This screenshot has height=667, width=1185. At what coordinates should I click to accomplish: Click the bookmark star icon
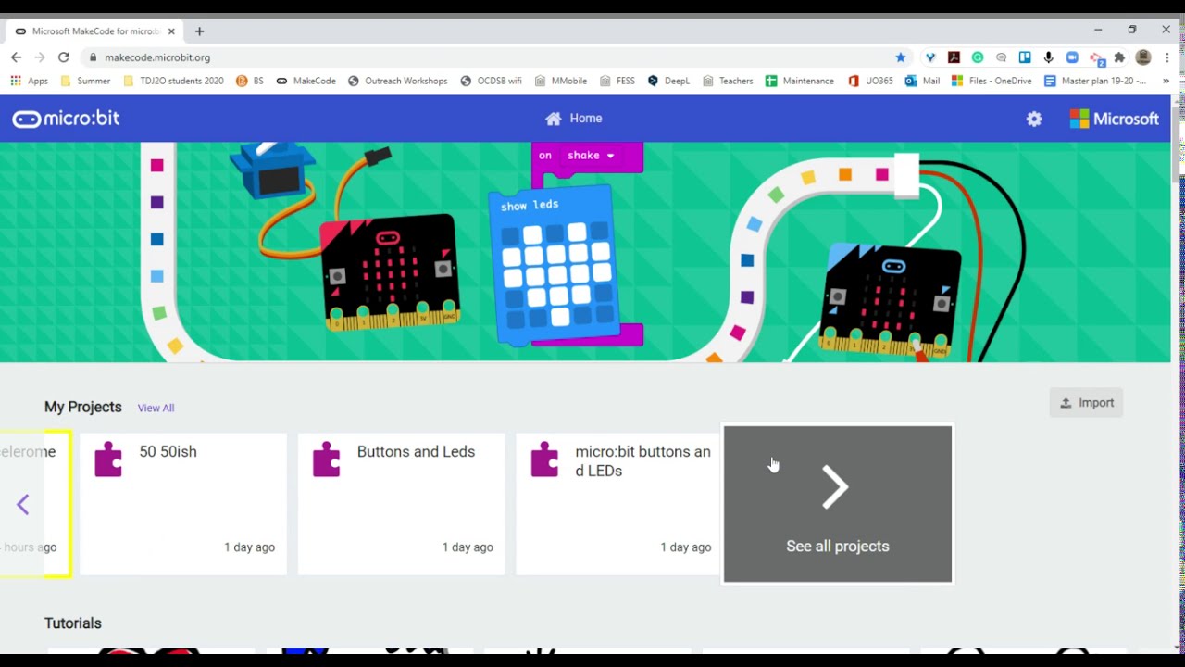click(900, 57)
